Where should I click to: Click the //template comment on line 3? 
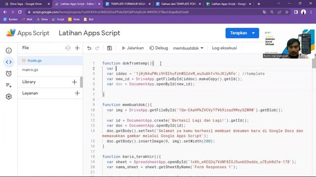pyautogui.click(x=253, y=74)
